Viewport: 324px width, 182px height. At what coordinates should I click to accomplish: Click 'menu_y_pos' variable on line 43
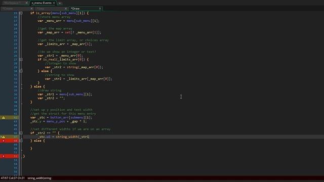[x=56, y=121]
